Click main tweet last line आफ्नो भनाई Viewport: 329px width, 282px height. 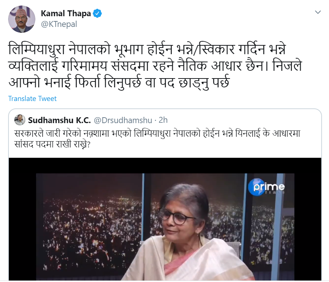coord(119,83)
